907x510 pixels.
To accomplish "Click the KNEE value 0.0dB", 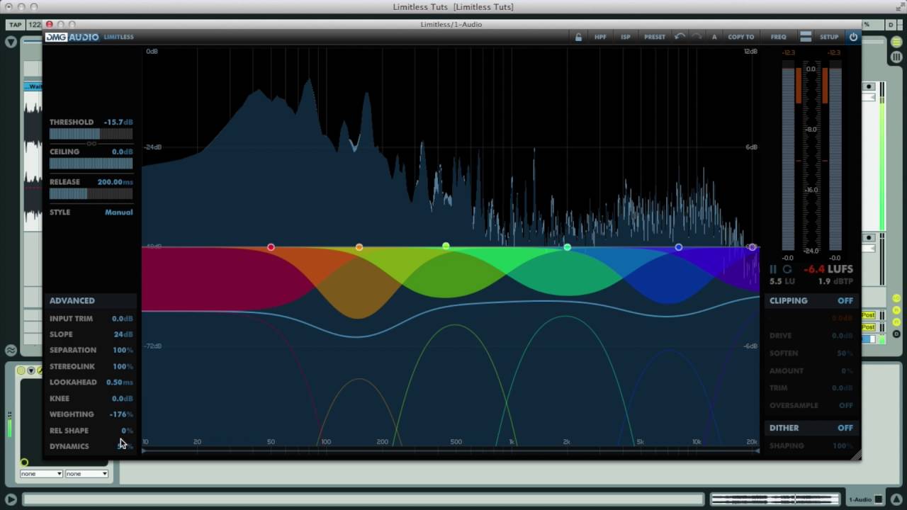I will (x=122, y=399).
